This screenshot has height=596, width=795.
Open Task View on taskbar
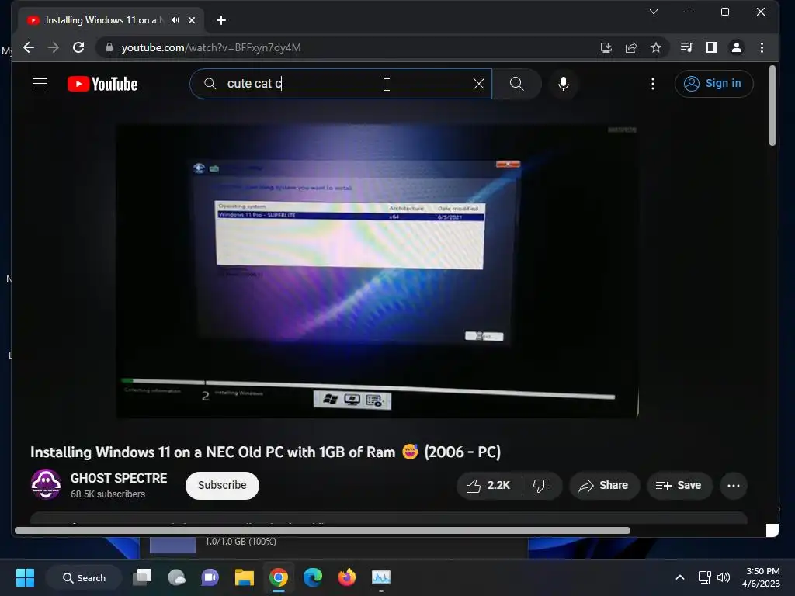(x=142, y=577)
